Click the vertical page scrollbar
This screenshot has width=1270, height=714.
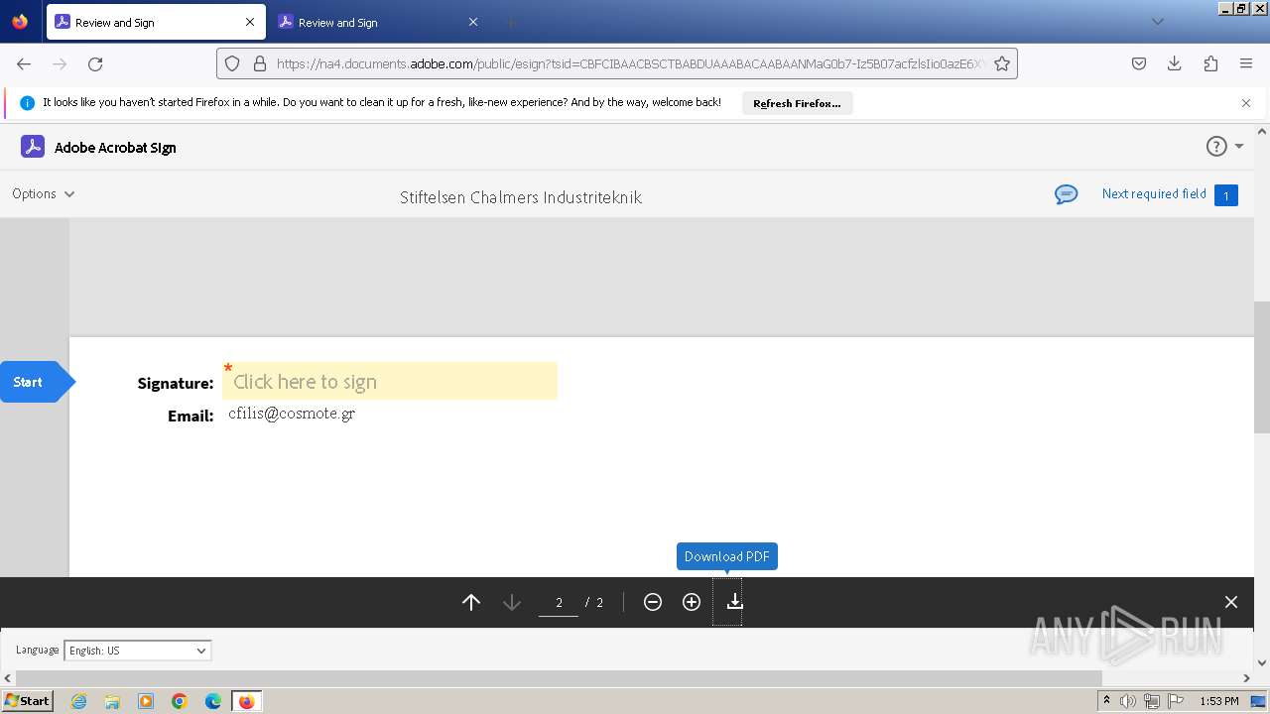[x=1262, y=367]
